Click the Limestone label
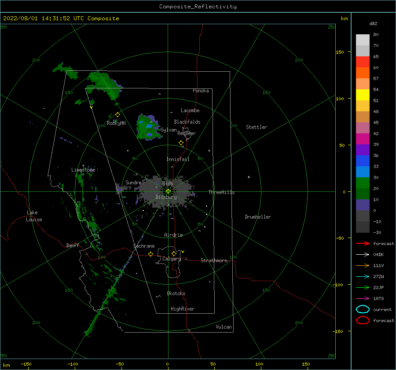396x370 pixels. coord(83,170)
